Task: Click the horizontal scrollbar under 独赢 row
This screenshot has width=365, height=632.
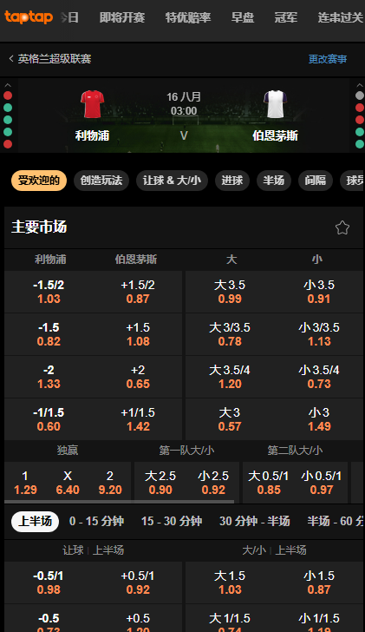Action: click(x=119, y=502)
